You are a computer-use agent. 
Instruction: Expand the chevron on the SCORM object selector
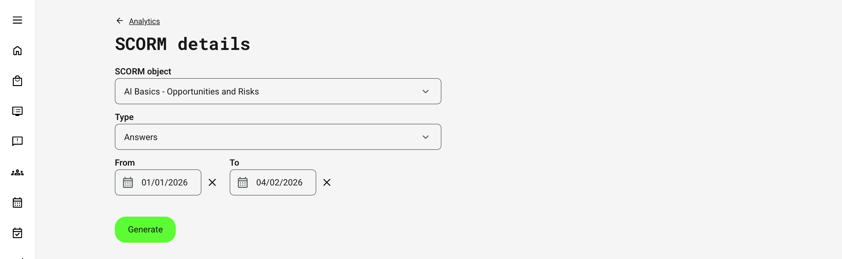426,91
